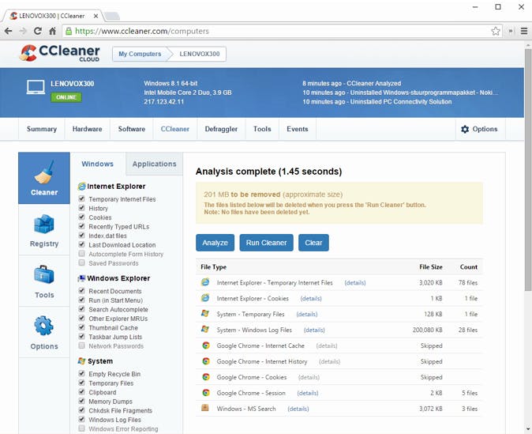Open the Registry section icon
The width and height of the screenshot is (532, 434).
[x=44, y=228]
